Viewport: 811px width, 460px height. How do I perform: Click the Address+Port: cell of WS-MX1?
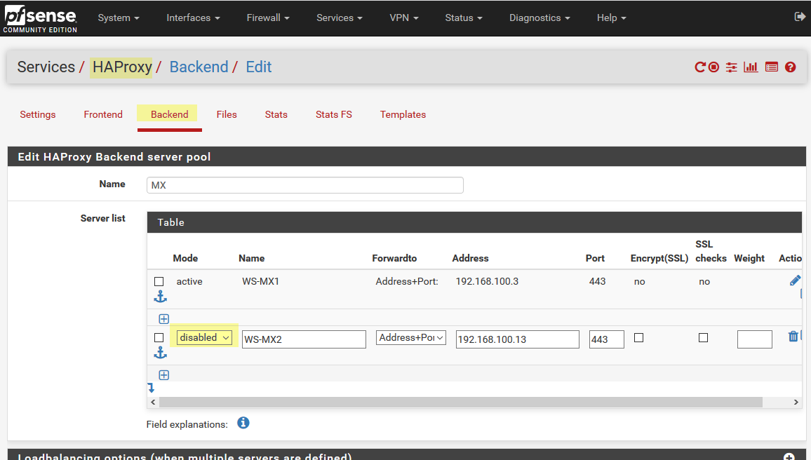[407, 282]
